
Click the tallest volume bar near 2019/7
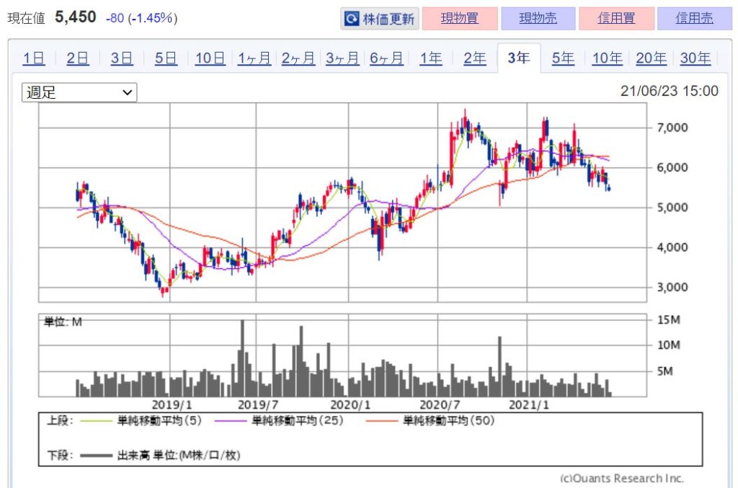(x=242, y=358)
